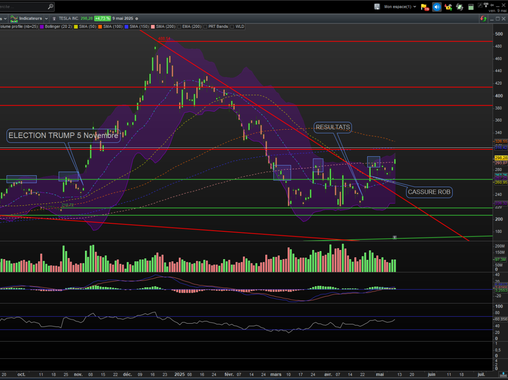Click the mars month label on time axis
Screen dimensions: 508x380
276,374
